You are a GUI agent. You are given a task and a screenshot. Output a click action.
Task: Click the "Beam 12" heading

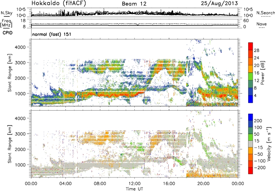point(134,4)
